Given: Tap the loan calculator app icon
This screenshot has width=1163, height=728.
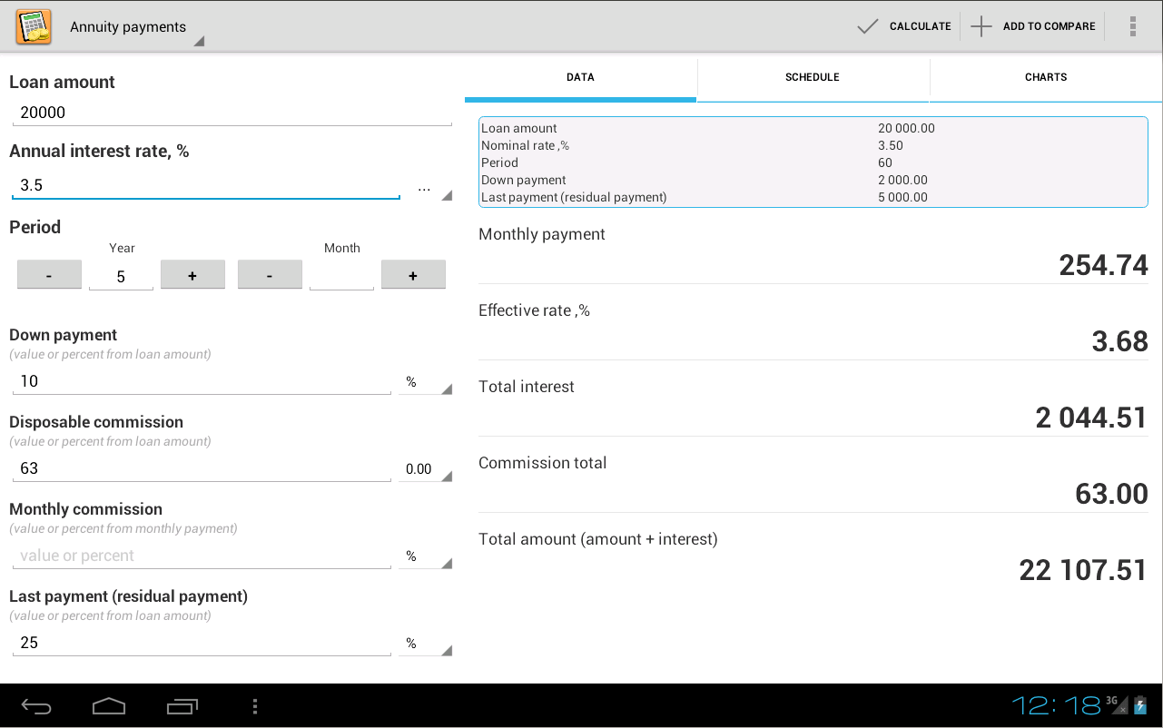Looking at the screenshot, I should [x=34, y=26].
